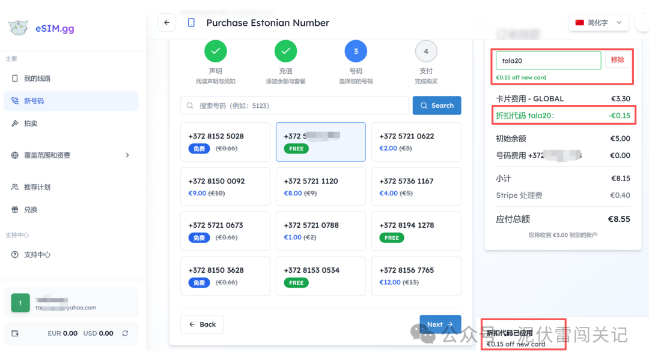
Task: Click the 我的线路 phone icon
Action: click(15, 79)
